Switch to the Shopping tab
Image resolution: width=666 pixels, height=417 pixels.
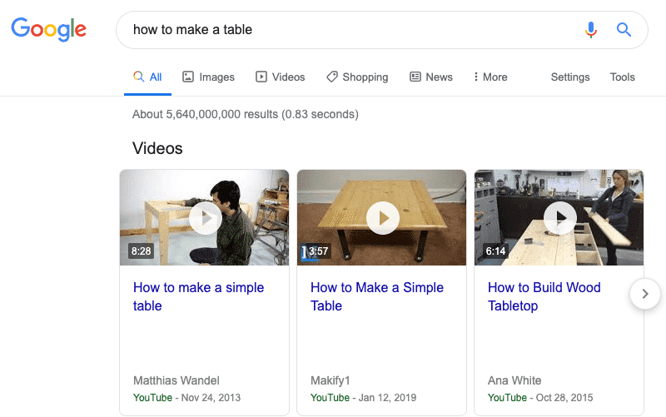357,77
